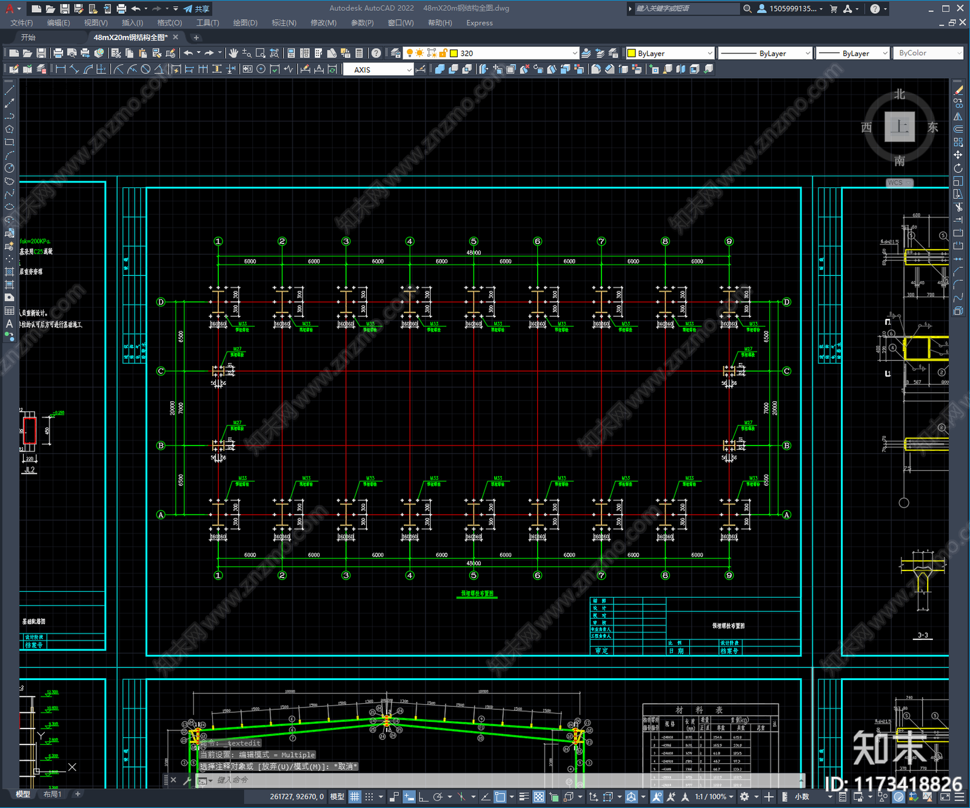Activate the Pan hand tool
Viewport: 970px width, 808px height.
(233, 53)
